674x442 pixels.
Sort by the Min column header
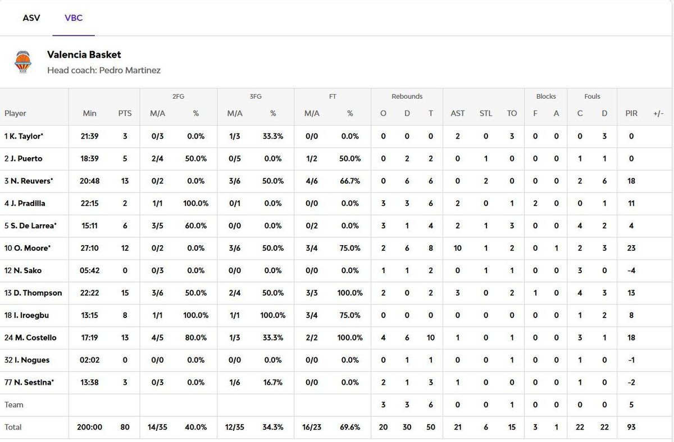click(90, 113)
